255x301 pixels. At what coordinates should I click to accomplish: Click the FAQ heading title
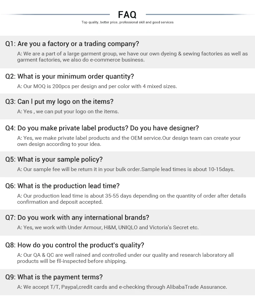[x=127, y=15]
